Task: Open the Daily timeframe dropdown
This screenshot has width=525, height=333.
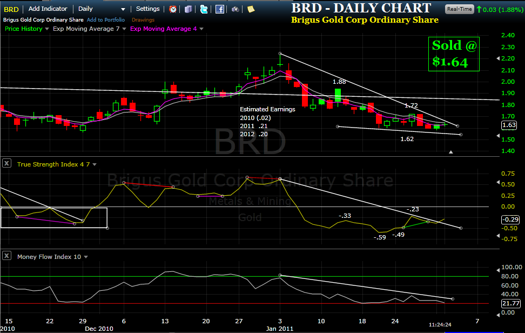Action: [x=102, y=9]
